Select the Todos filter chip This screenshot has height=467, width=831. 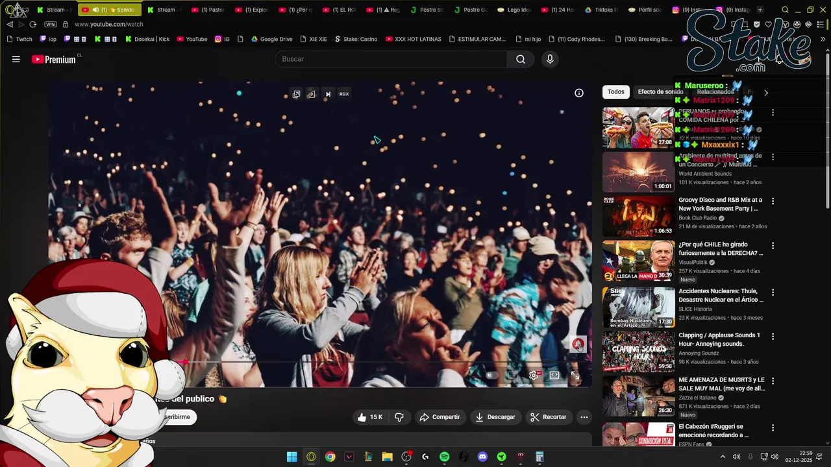616,92
